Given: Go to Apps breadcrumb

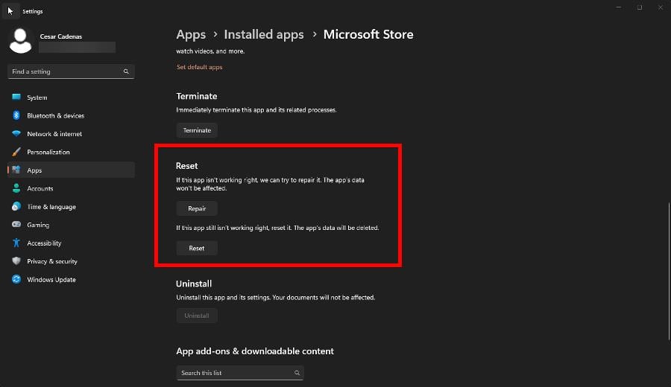Looking at the screenshot, I should coord(191,34).
